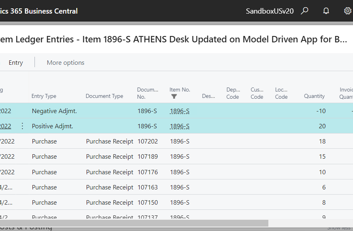Select quantity 20 cell

point(322,126)
